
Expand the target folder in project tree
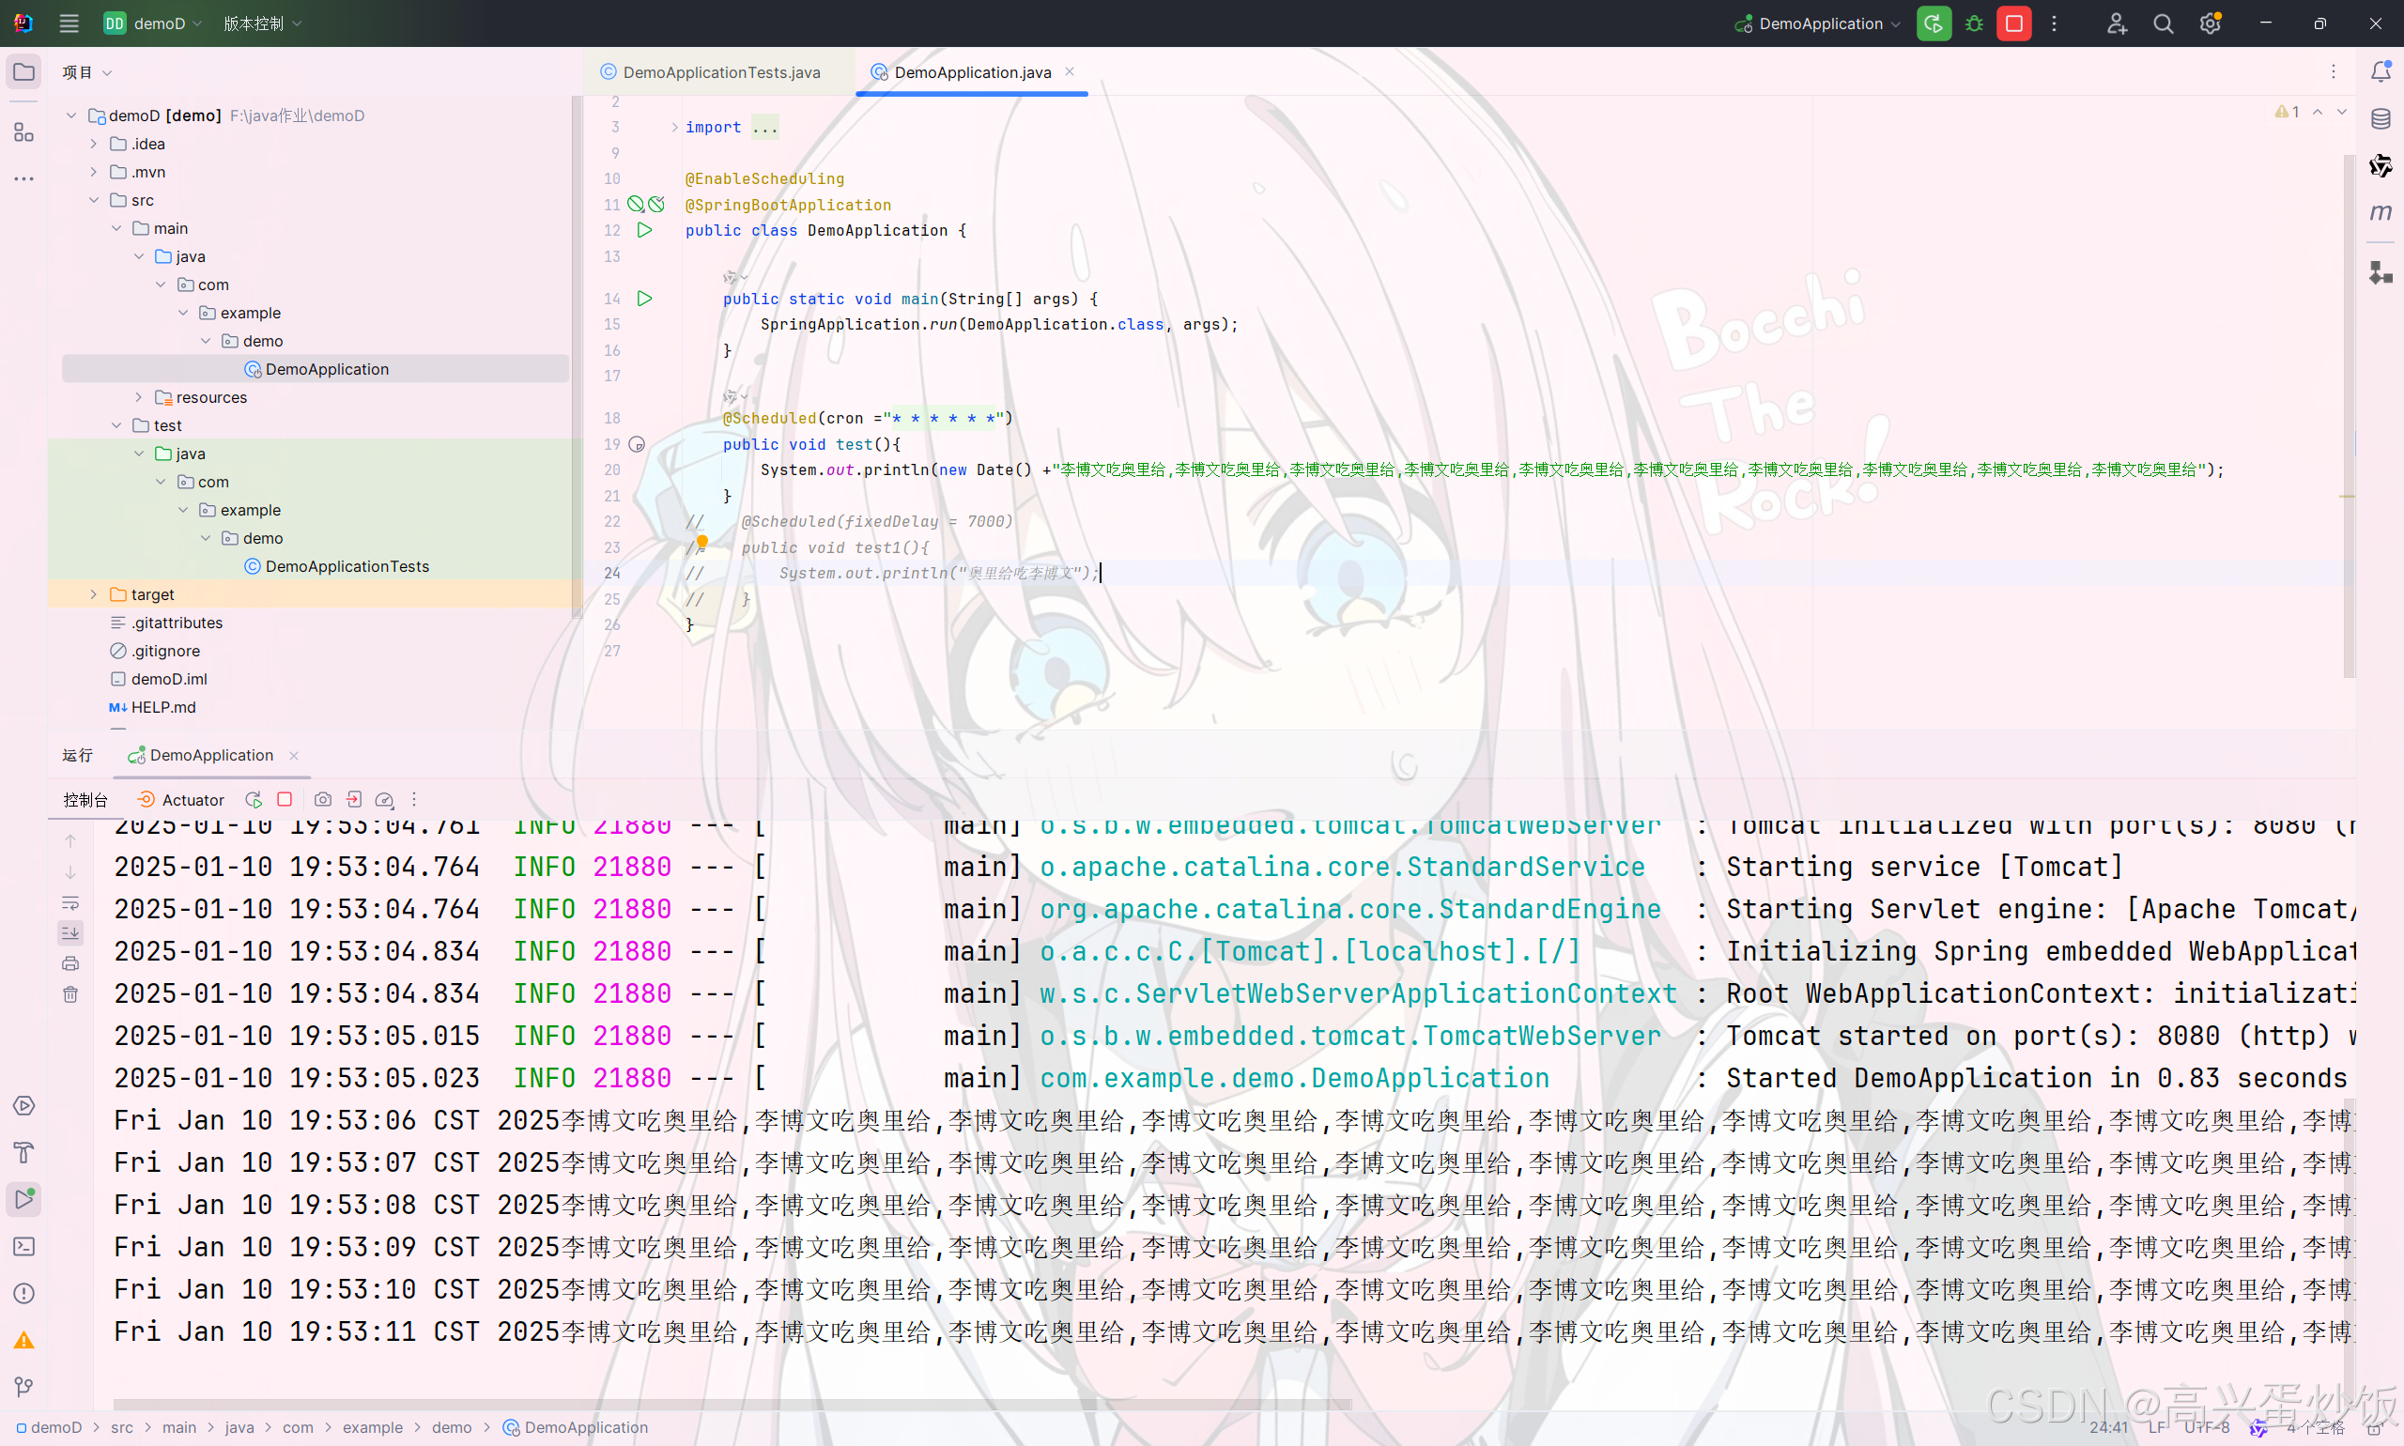(94, 594)
